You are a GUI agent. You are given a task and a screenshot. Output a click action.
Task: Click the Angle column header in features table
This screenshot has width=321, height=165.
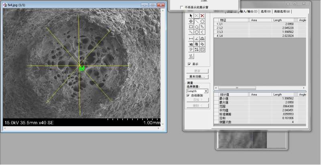coord(302,20)
